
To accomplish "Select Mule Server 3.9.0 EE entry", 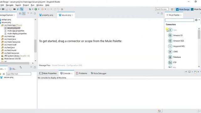I will 11,59.
